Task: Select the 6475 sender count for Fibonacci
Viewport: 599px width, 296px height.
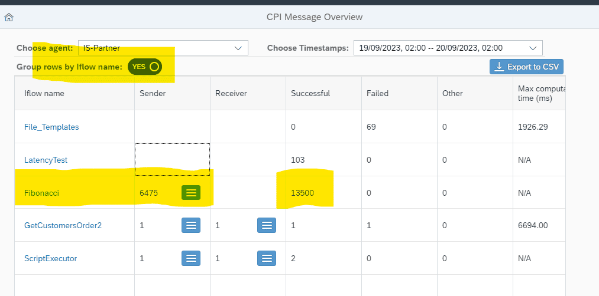Action: point(148,193)
